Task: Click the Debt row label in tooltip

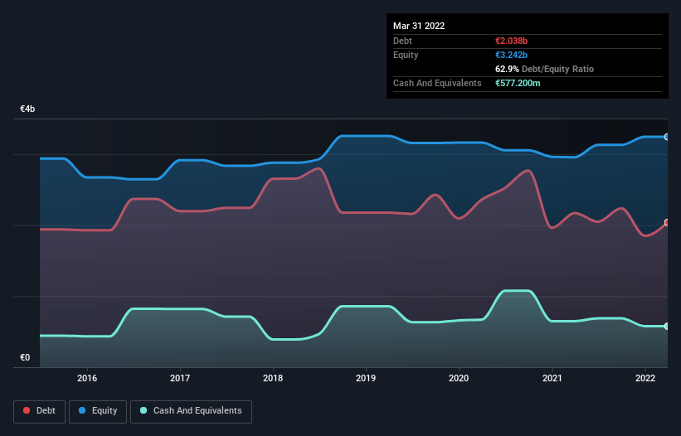Action: pyautogui.click(x=402, y=41)
